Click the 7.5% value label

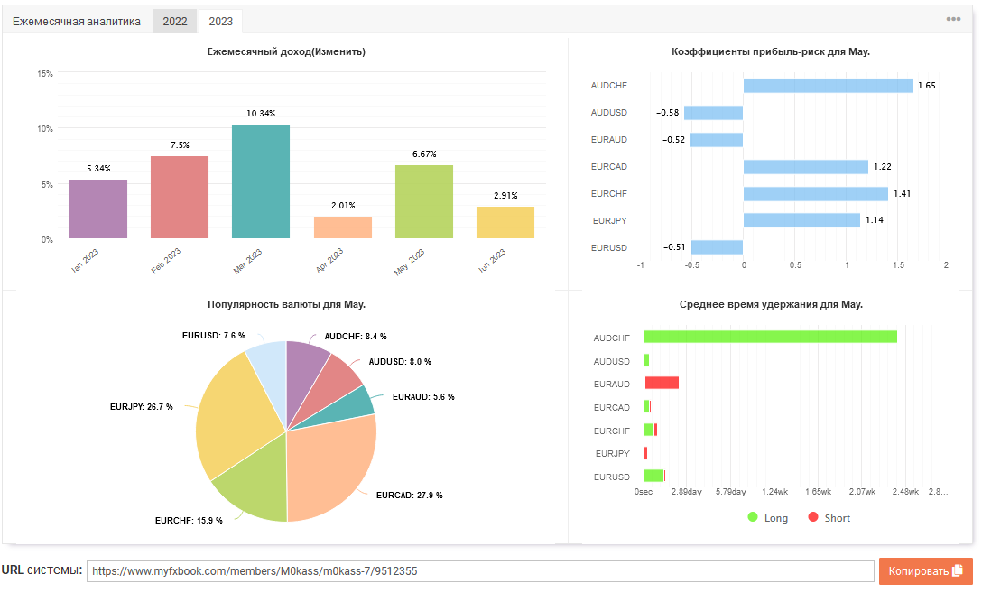tap(180, 145)
